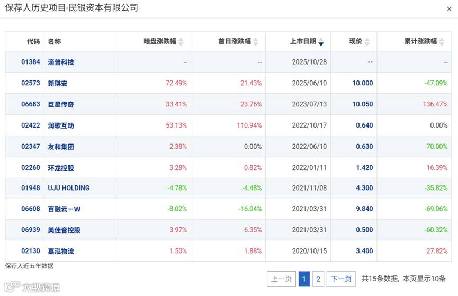Select listing date 2022/01/11
Image resolution: width=458 pixels, height=296 pixels.
click(x=309, y=167)
